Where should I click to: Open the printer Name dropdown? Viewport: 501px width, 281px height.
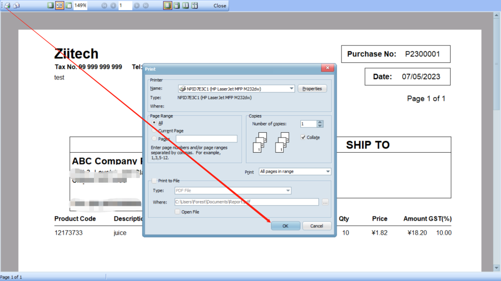pos(292,89)
